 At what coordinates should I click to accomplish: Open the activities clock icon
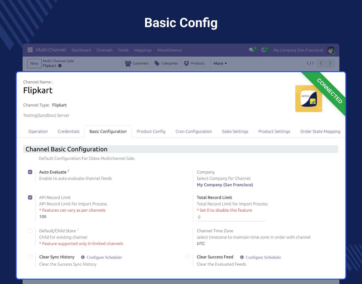pos(264,50)
